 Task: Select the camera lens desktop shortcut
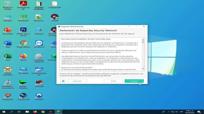click(x=23, y=97)
